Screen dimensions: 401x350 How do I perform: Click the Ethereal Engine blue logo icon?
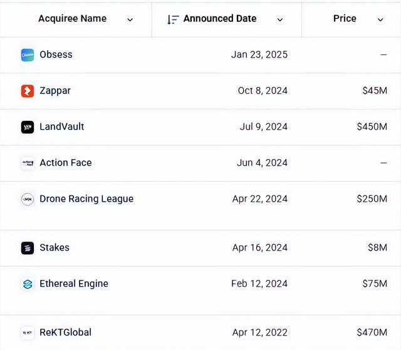tap(28, 284)
